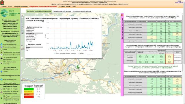Image resolution: width=185 pixels, height=104 pixels.
Task: Open sidebar Атмосферный воздух icon under Краевая система
Action: point(1,44)
